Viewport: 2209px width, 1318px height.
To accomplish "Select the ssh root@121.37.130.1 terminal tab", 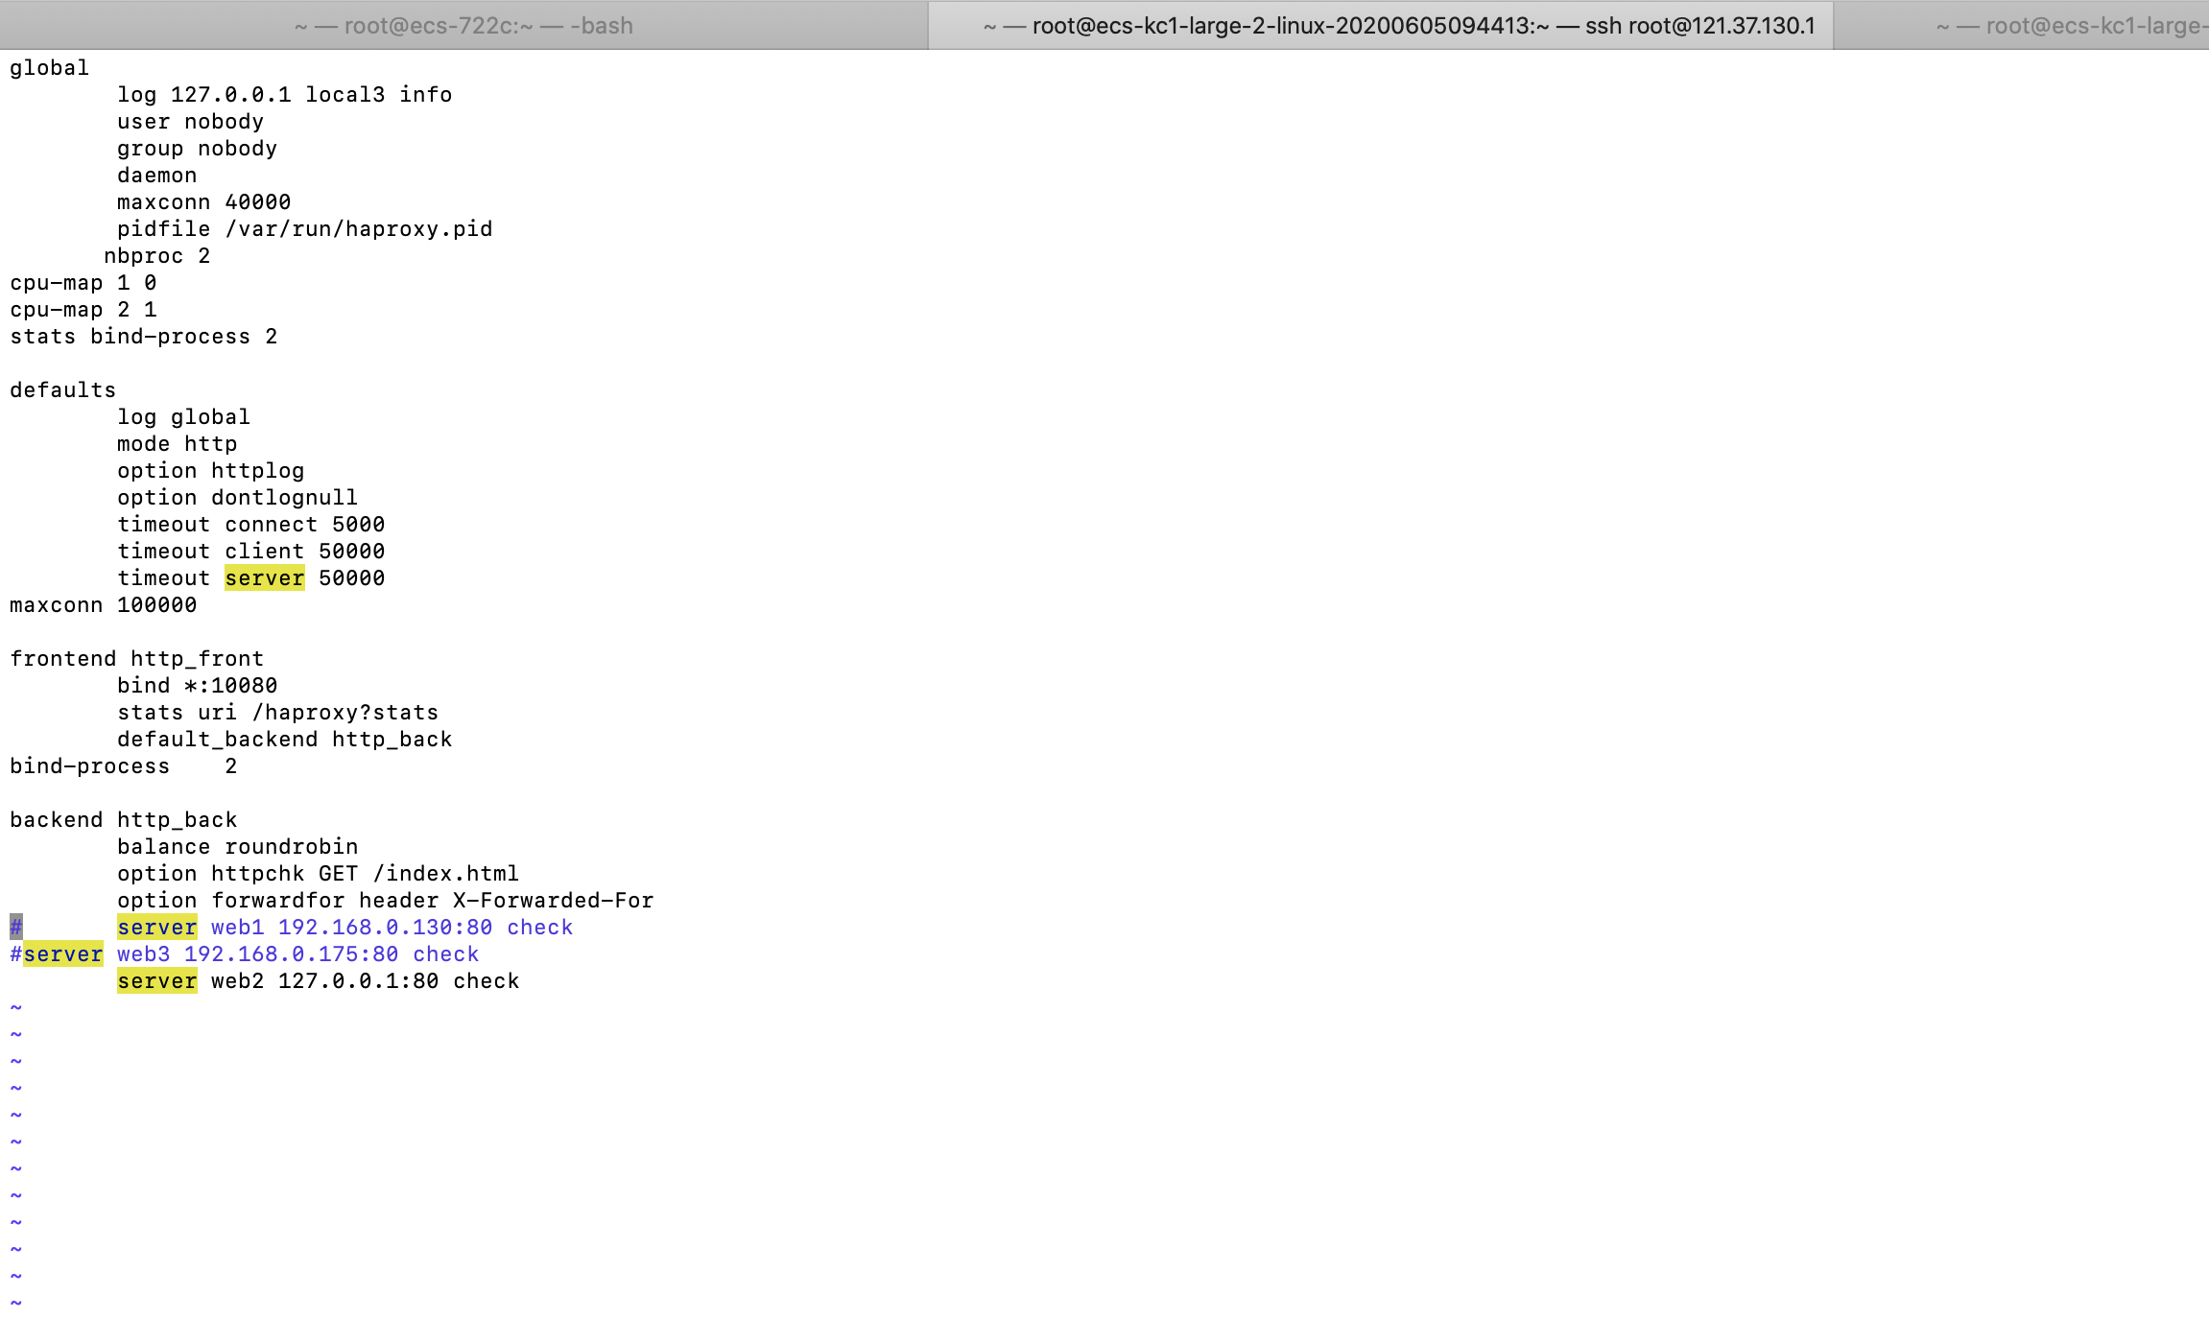I will click(1381, 26).
